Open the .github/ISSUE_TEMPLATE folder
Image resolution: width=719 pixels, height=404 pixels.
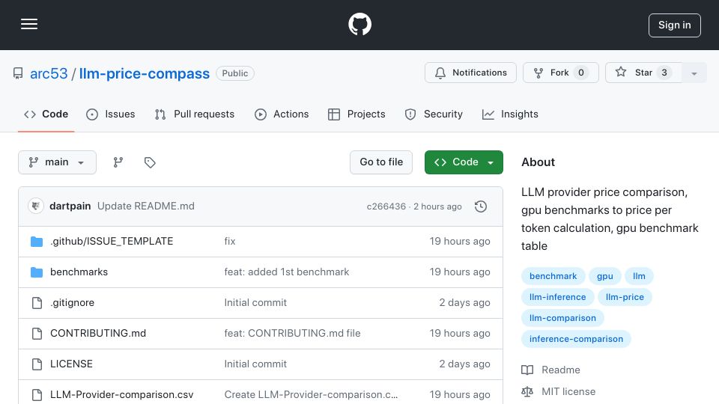tap(112, 242)
